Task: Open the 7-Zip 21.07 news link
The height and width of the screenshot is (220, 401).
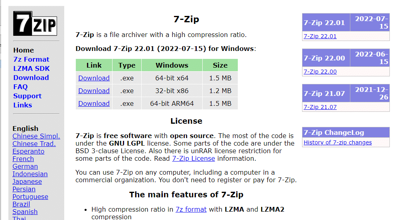Action: click(x=320, y=107)
